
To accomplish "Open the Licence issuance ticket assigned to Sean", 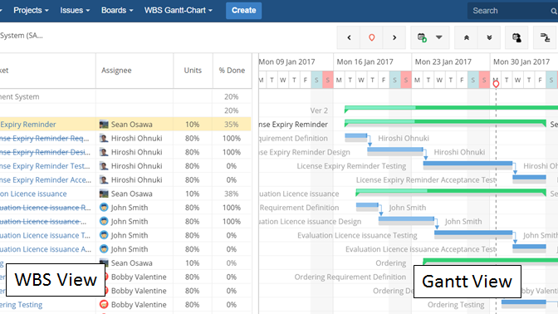I will click(x=33, y=194).
